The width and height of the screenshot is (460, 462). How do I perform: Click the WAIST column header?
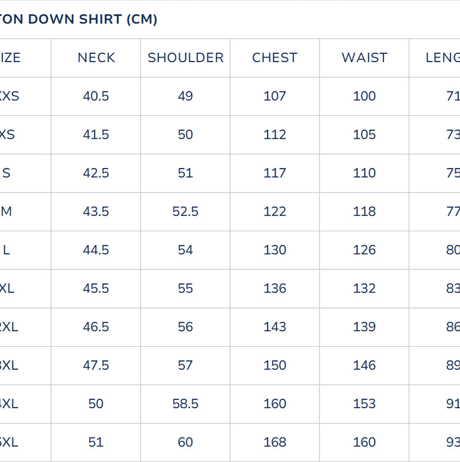pos(364,58)
